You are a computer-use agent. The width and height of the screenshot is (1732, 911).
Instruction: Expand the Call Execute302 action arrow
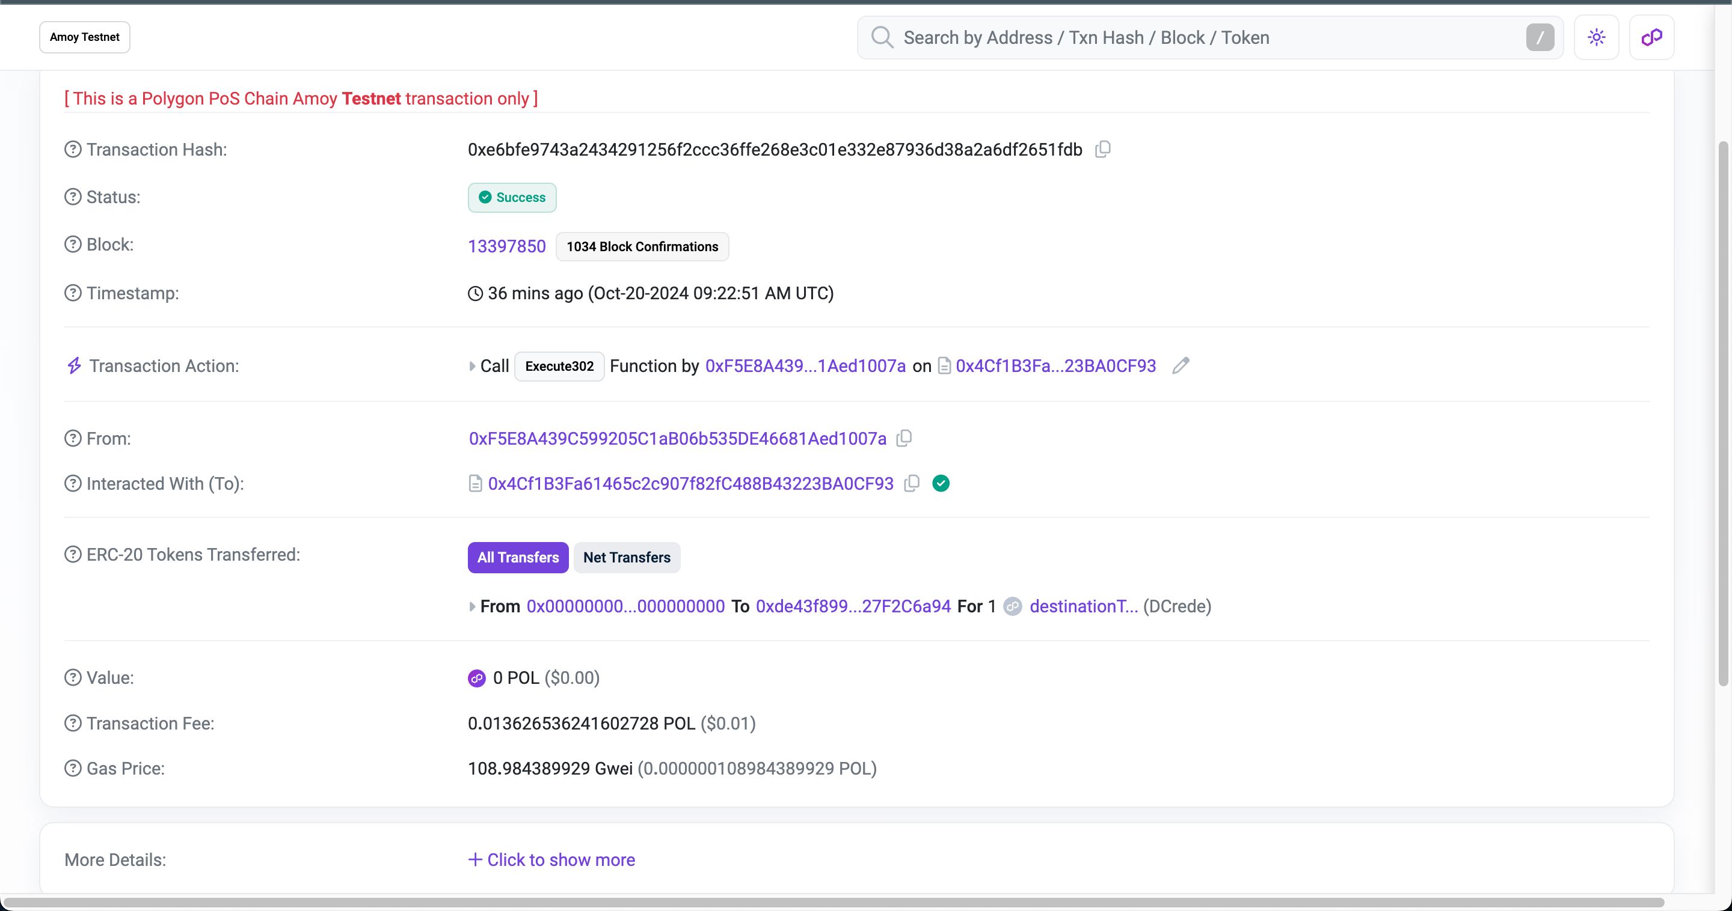click(x=471, y=366)
